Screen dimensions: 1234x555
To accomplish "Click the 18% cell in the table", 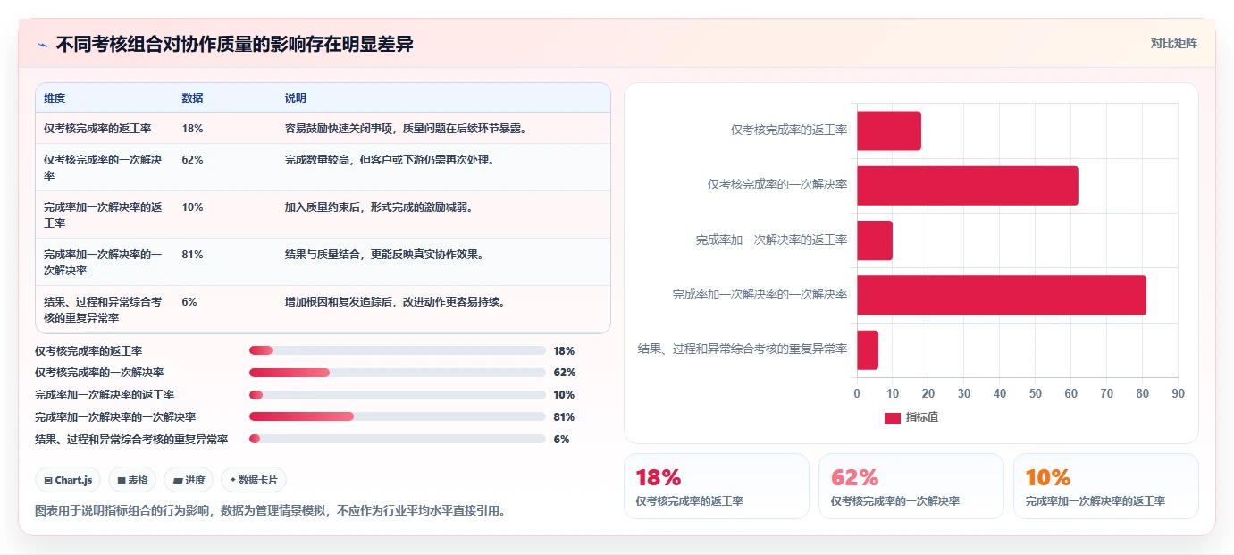I will tap(192, 129).
